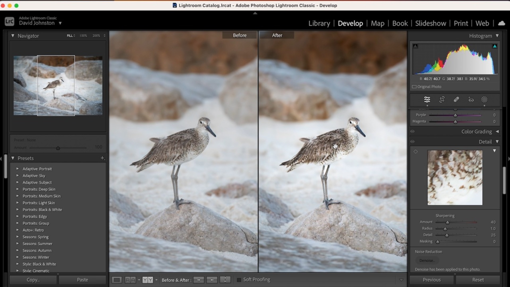Click the Edit adjustments icon
This screenshot has width=510, height=287.
pyautogui.click(x=427, y=100)
